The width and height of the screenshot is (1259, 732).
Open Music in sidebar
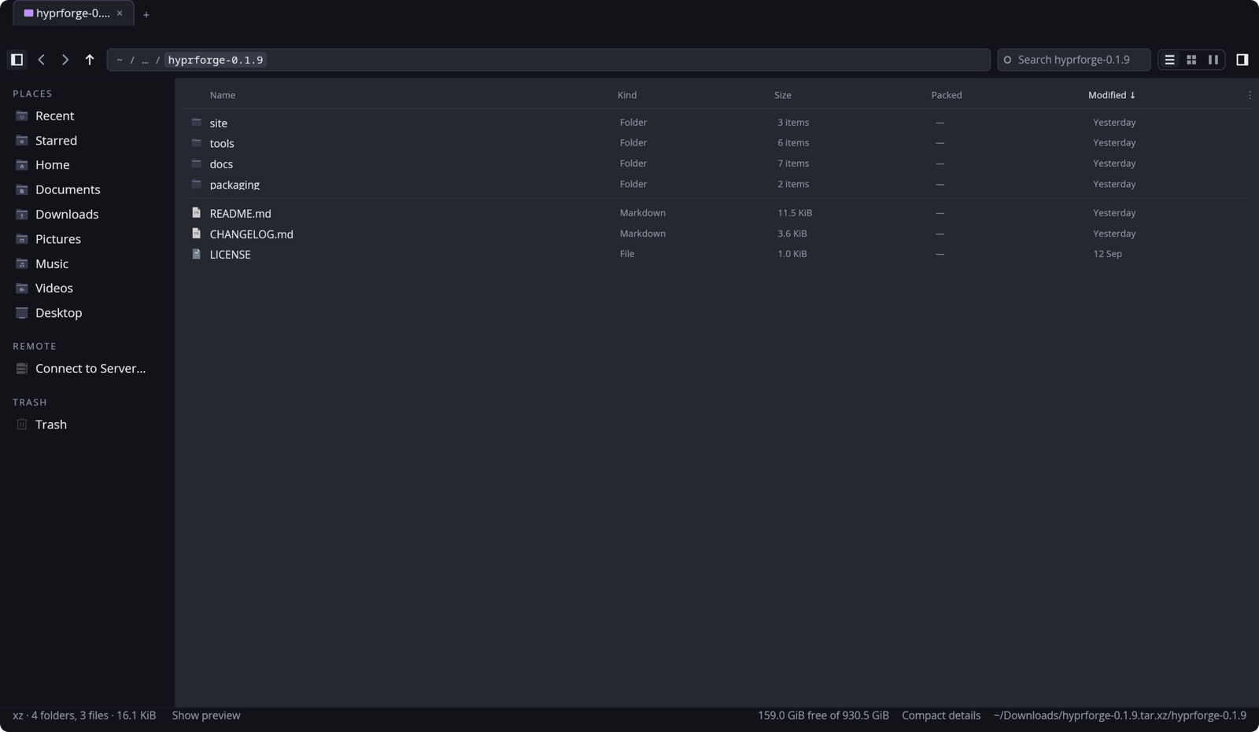pyautogui.click(x=87, y=264)
